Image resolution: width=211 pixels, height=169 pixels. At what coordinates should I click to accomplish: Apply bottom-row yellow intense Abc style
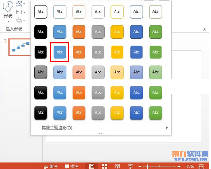[x=117, y=113]
